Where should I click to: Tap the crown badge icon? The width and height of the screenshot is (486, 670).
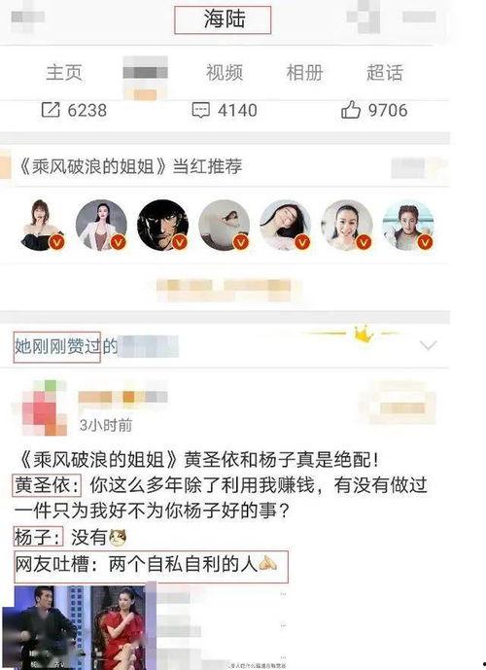[x=364, y=335]
